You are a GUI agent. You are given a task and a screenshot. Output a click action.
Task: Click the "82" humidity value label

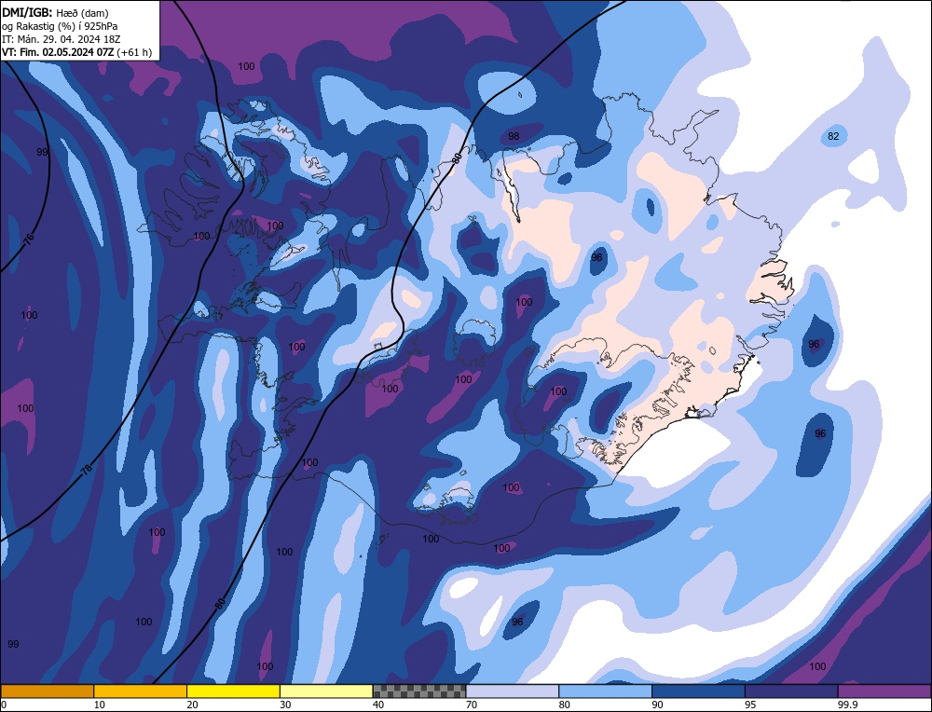click(833, 136)
